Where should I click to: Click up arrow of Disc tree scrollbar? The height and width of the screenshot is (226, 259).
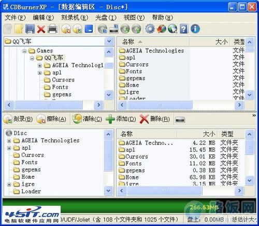109,135
